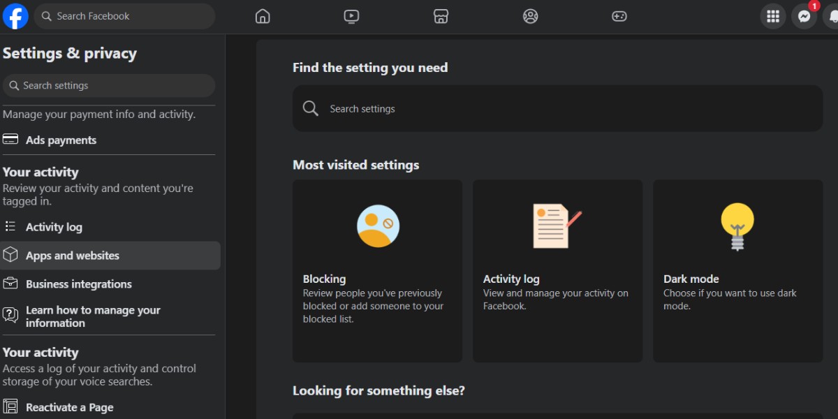Open the Marketplace icon

click(x=441, y=16)
